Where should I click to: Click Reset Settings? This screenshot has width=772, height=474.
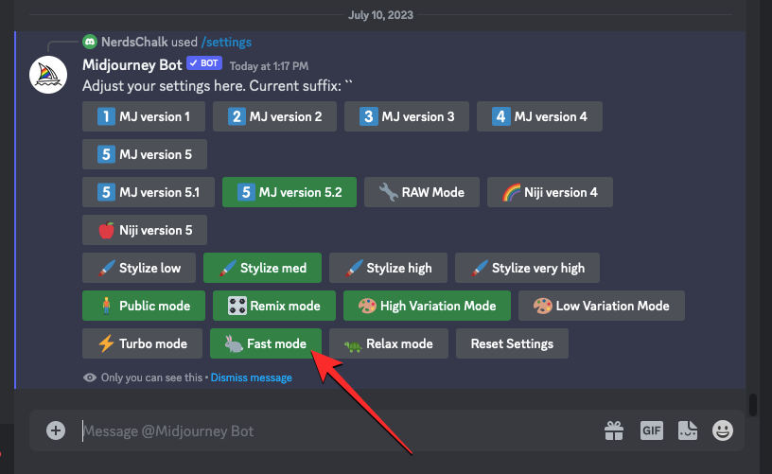512,343
